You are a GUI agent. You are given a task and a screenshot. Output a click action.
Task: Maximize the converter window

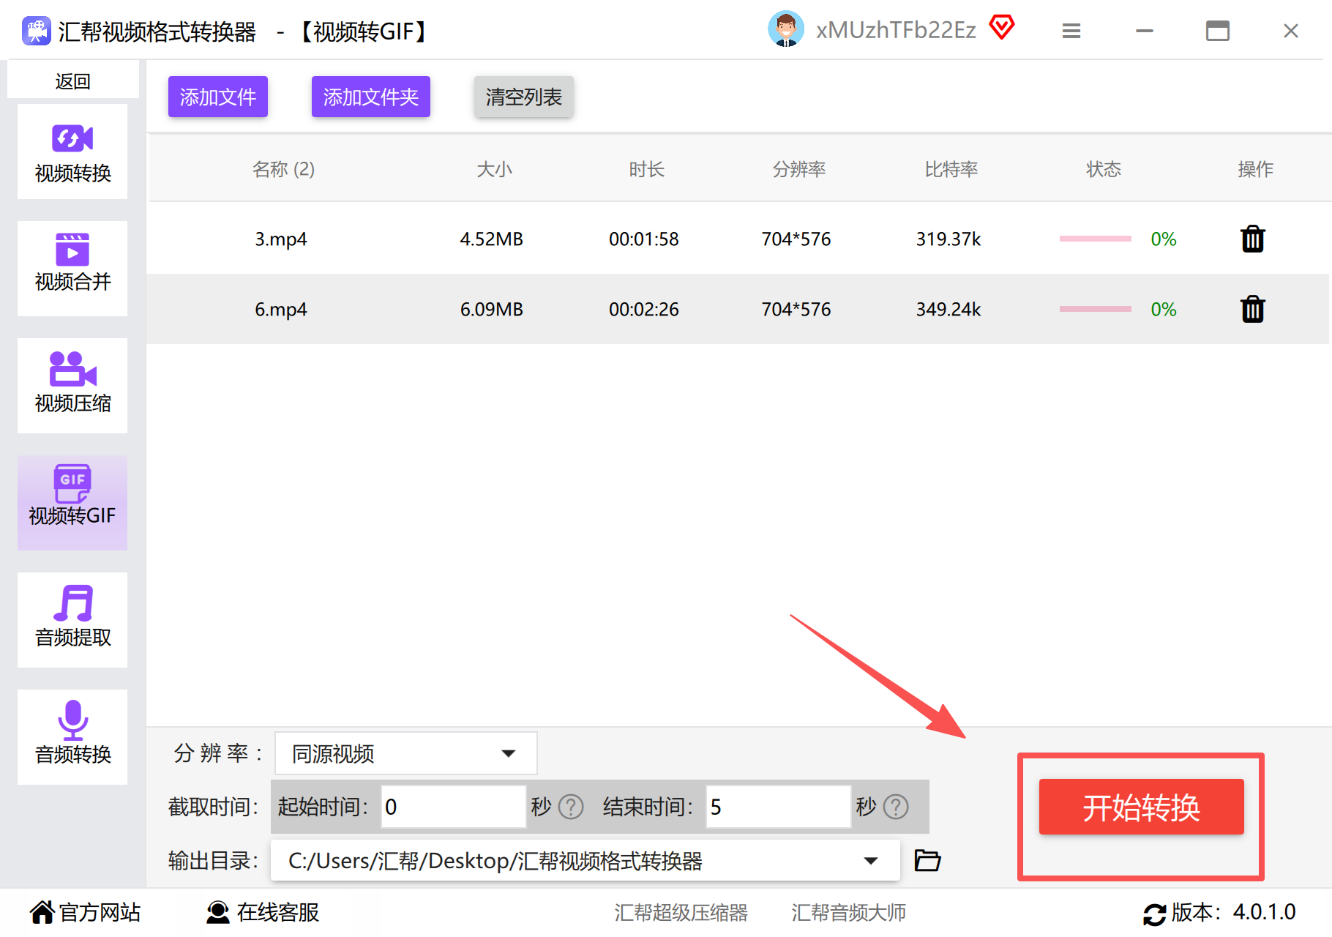point(1218,31)
